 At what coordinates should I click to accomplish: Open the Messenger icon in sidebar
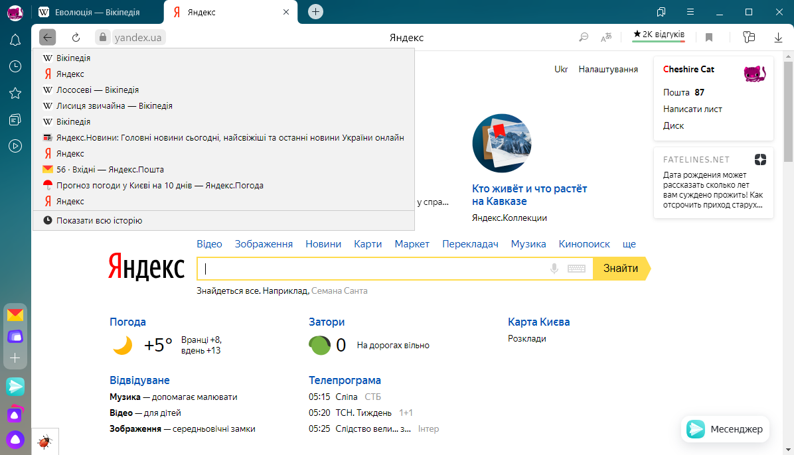tap(15, 387)
